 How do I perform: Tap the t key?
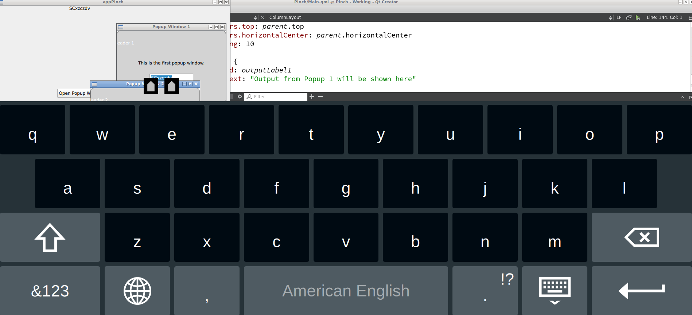[x=311, y=130]
